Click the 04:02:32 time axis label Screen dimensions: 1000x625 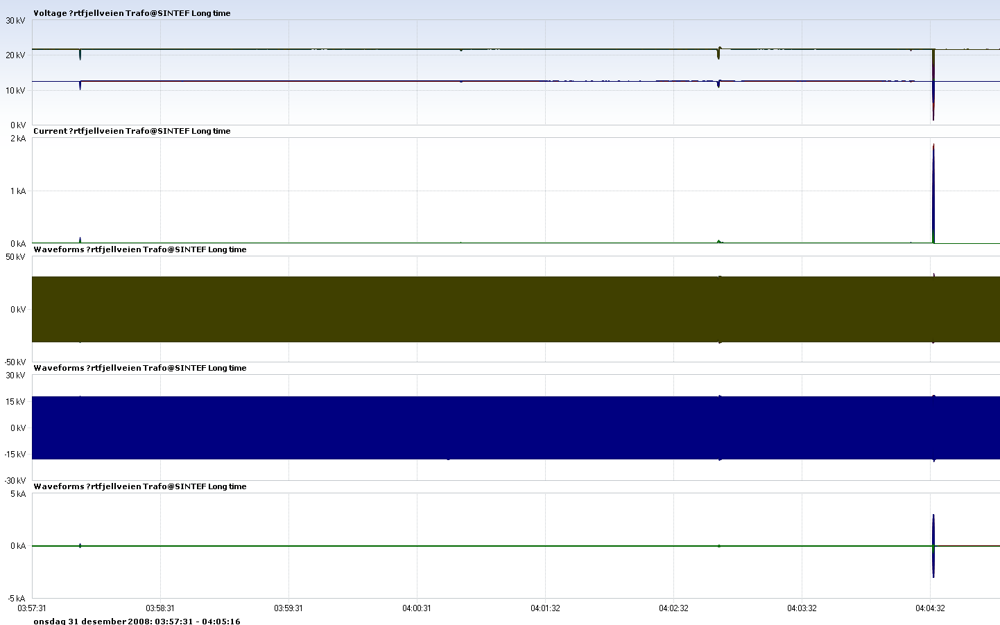[x=673, y=608]
